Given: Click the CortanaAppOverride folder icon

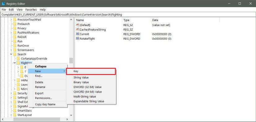Looking at the screenshot, I should click(18, 59).
